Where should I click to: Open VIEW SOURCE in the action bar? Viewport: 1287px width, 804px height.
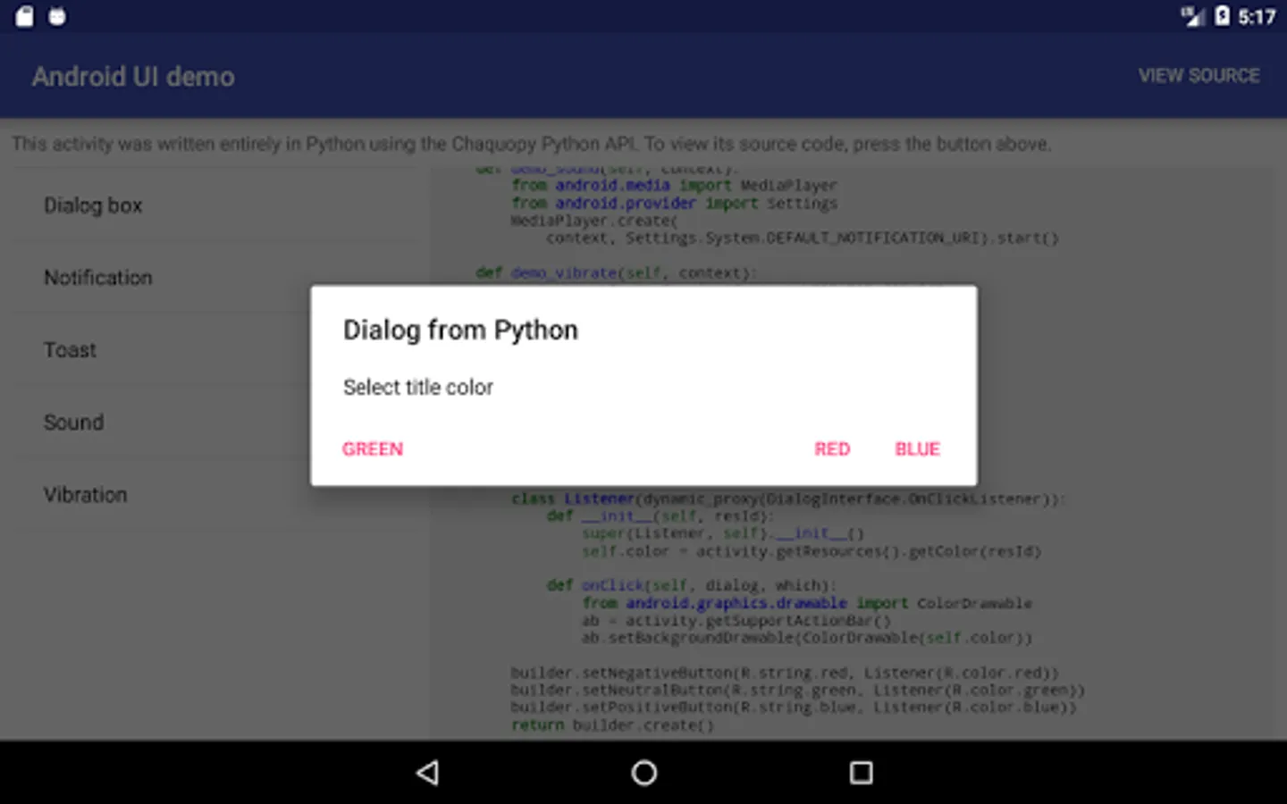1199,76
